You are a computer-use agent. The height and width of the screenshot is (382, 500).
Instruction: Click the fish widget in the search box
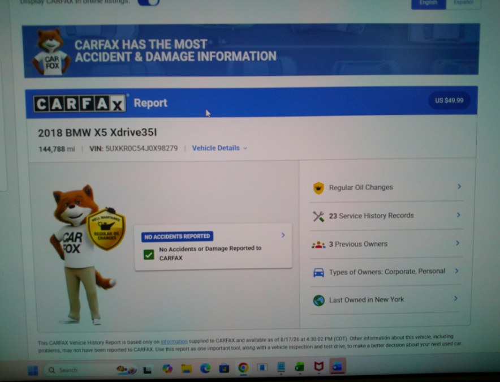[126, 370]
